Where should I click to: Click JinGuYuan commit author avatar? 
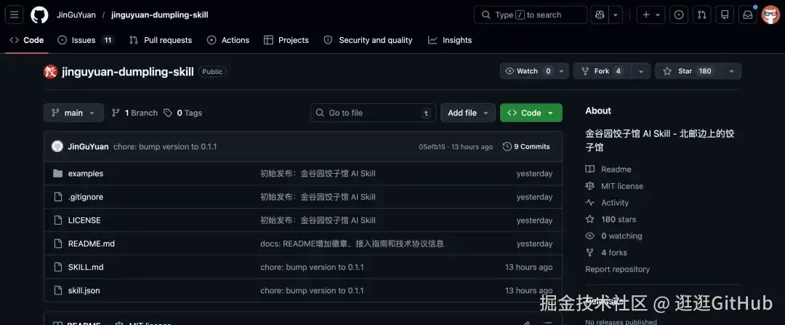[x=57, y=147]
